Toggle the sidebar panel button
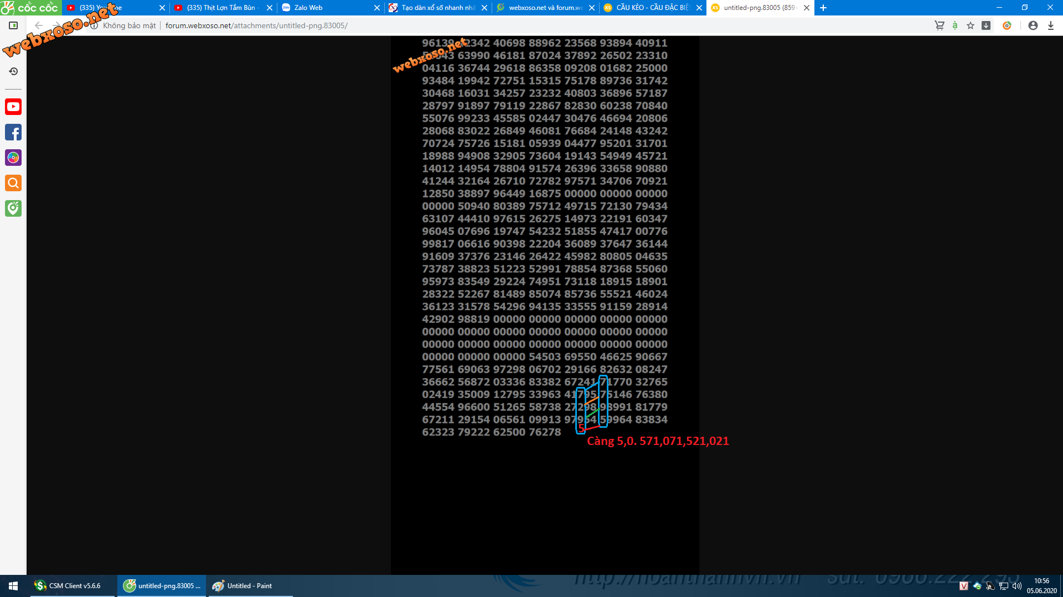Screen dimensions: 1063x597 coord(13,25)
